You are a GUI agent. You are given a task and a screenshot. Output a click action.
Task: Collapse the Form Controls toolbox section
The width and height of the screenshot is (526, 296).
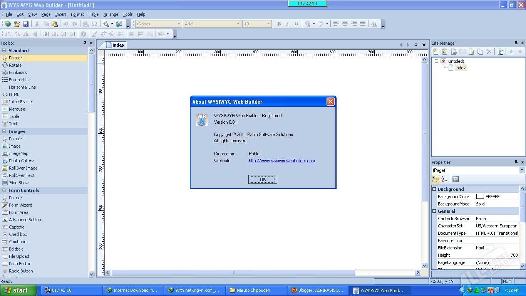tap(4, 190)
